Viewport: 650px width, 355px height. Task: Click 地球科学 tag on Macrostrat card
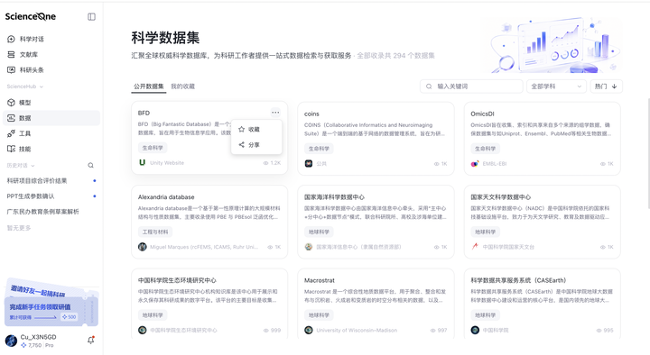[319, 314]
